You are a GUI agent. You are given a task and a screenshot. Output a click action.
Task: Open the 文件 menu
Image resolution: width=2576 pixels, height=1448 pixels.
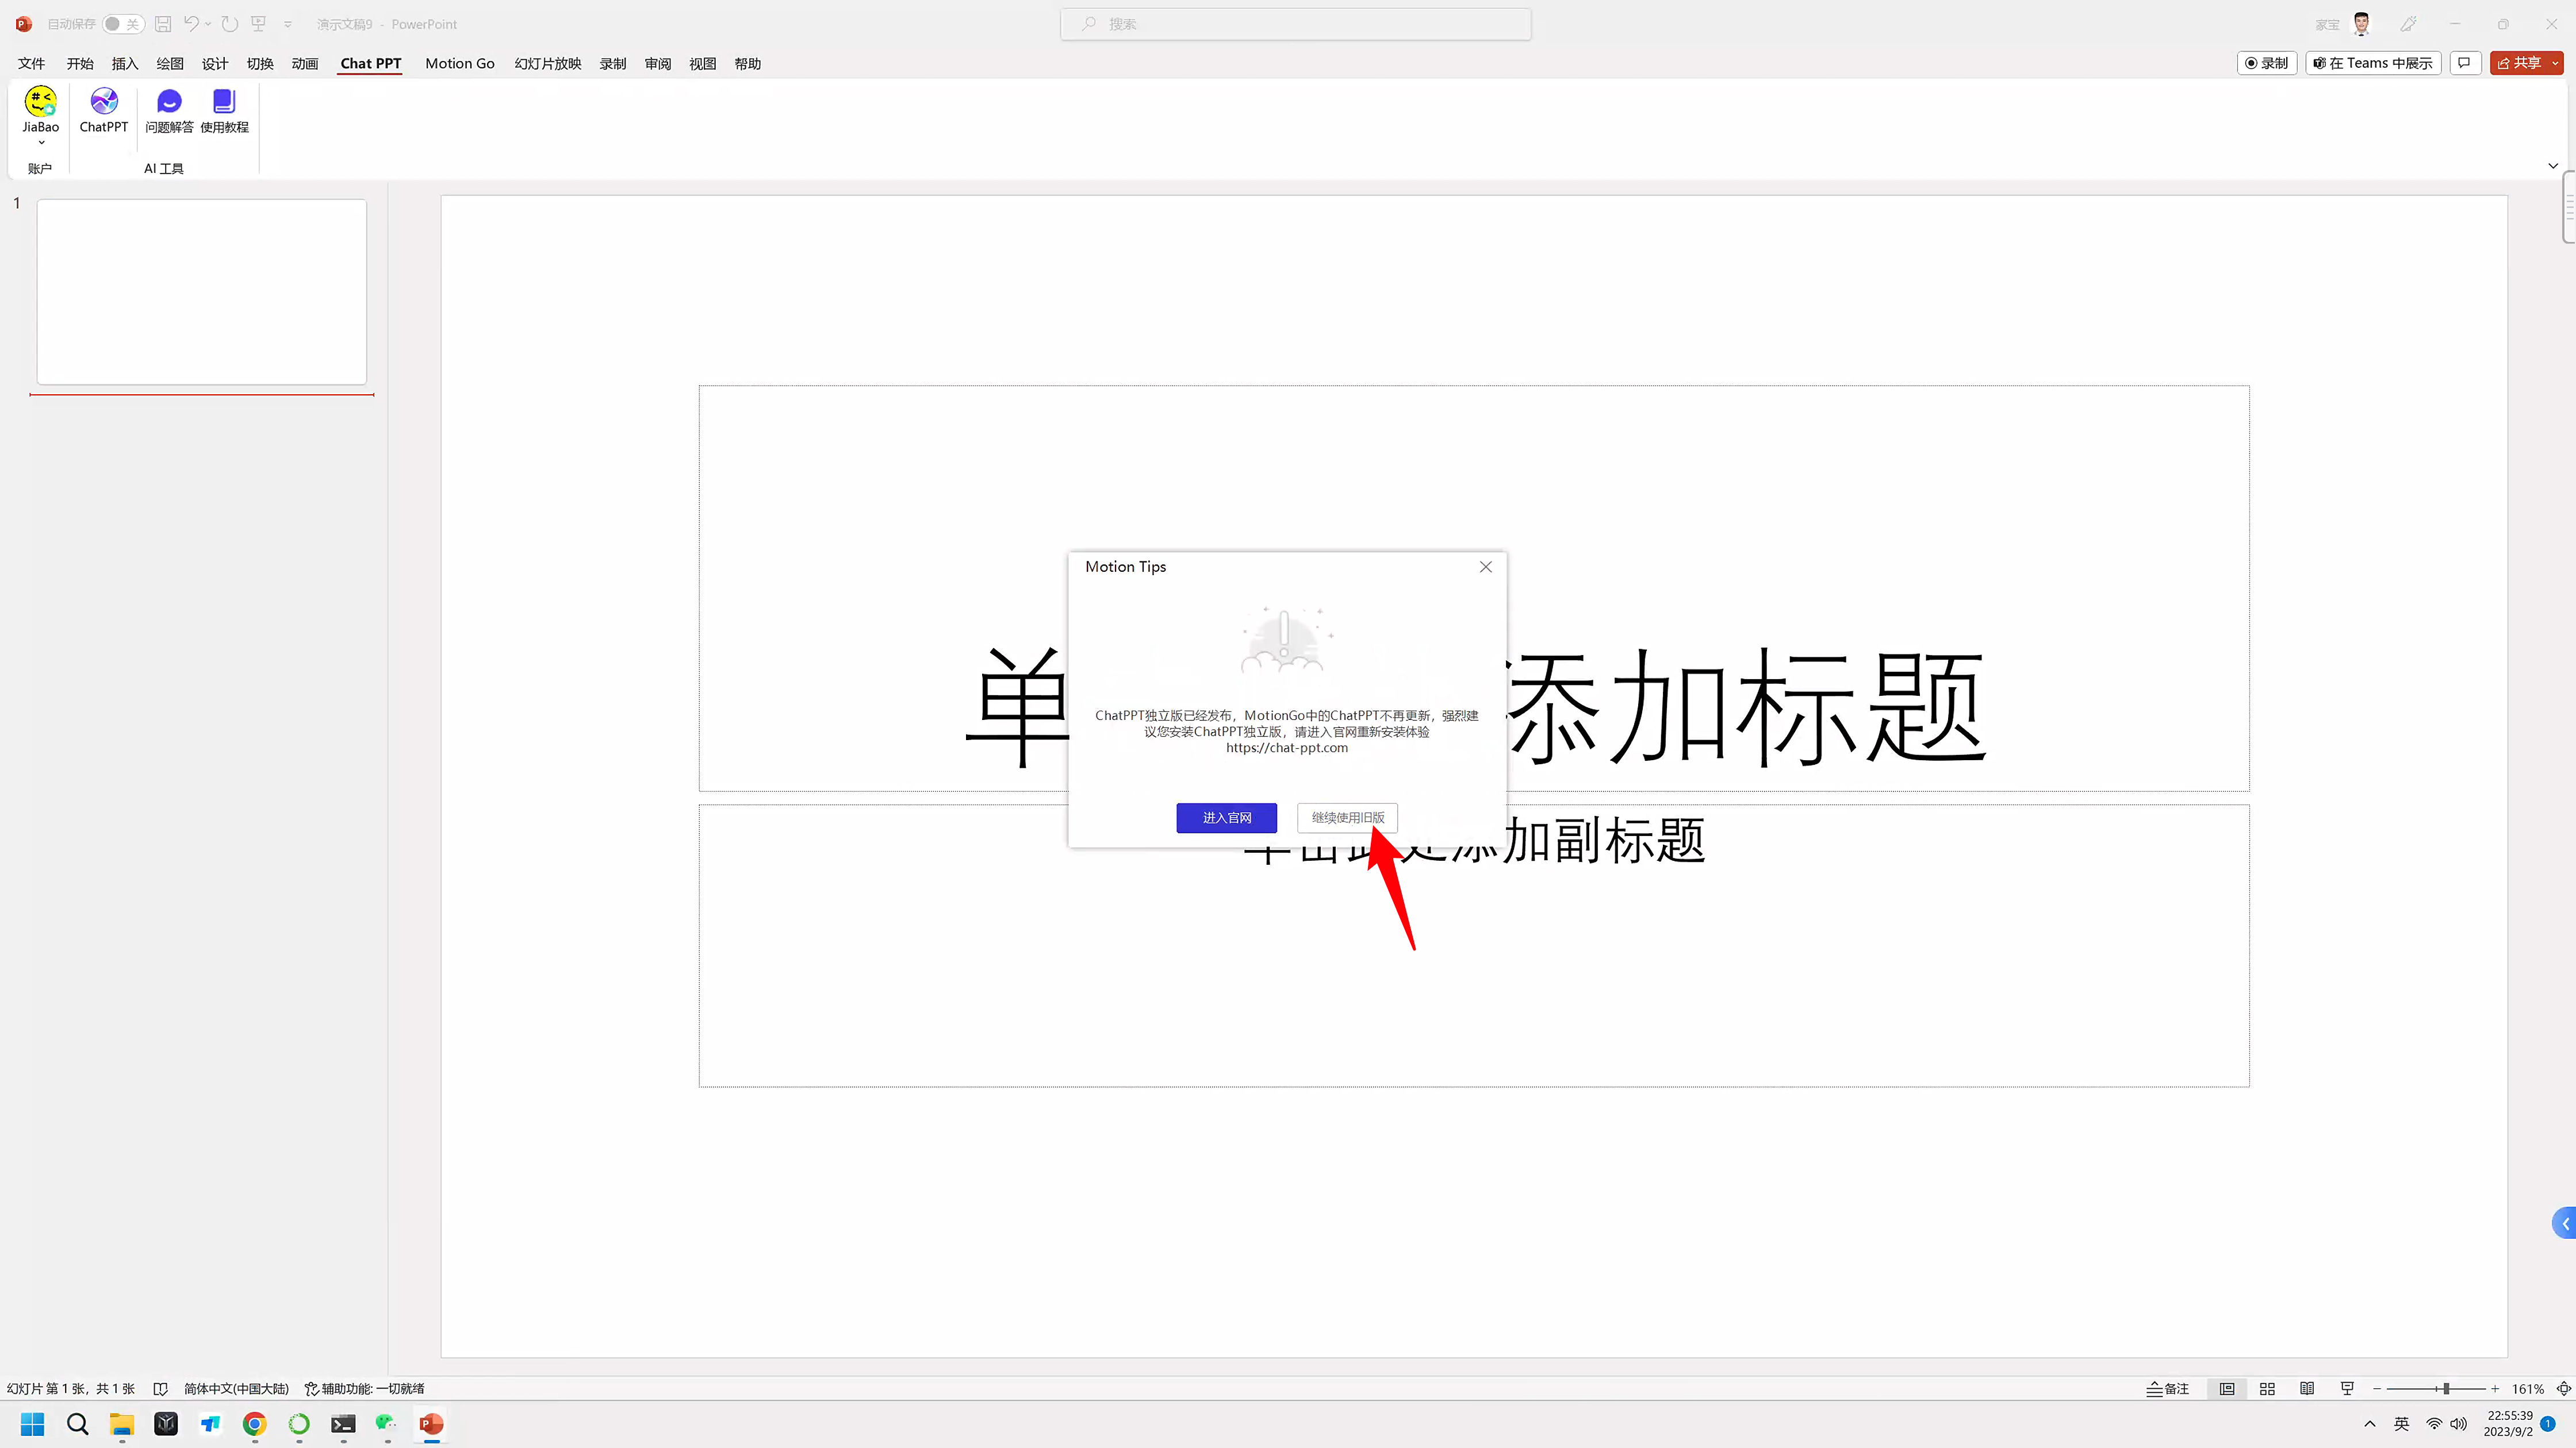coord(31,63)
